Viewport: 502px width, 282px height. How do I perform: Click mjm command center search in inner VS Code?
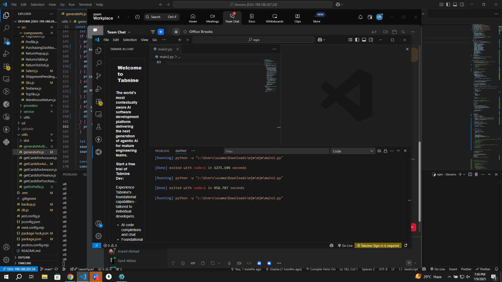[253, 40]
